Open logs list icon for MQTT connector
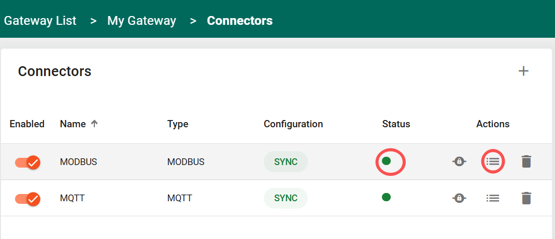This screenshot has width=555, height=239. click(x=493, y=198)
